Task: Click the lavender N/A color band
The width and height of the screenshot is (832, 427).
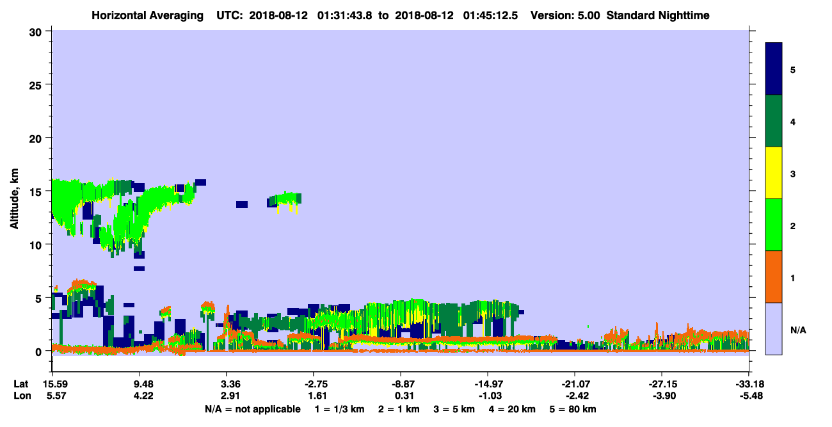Action: pyautogui.click(x=774, y=328)
